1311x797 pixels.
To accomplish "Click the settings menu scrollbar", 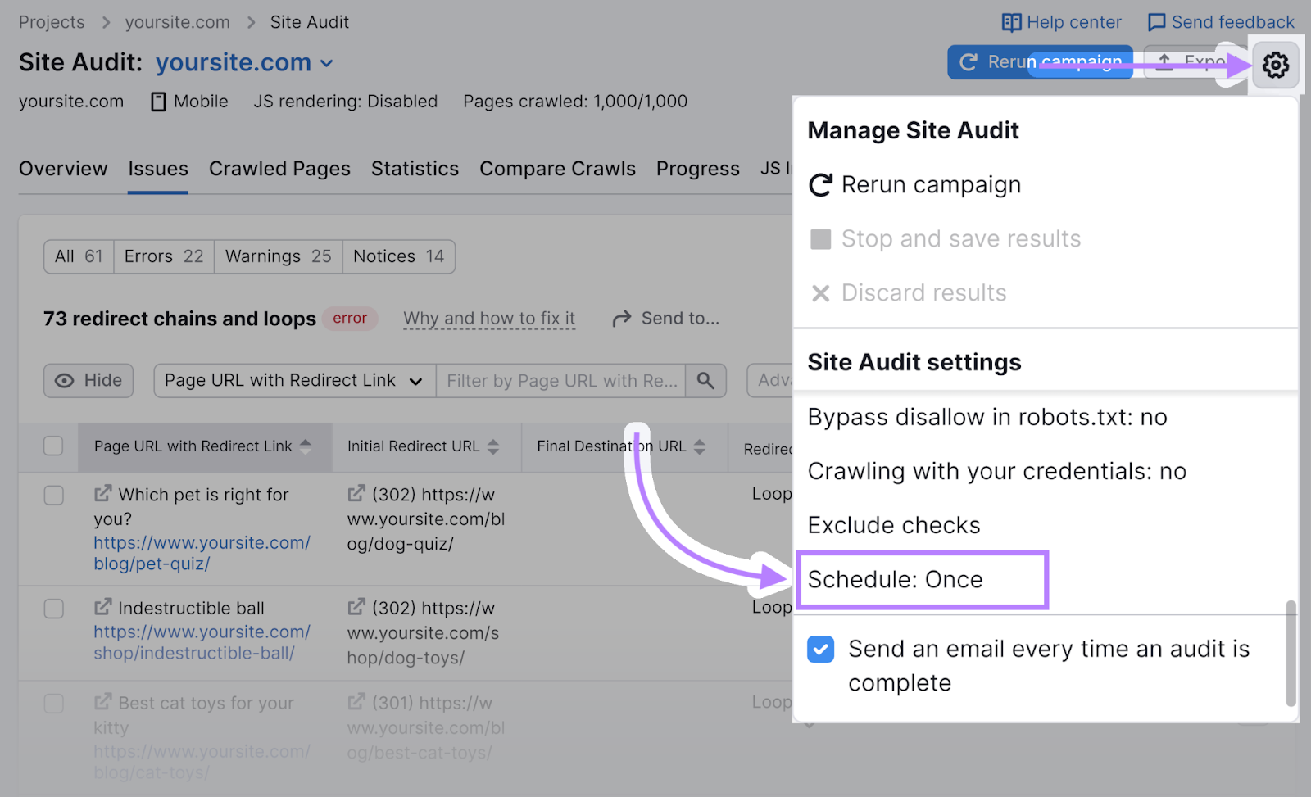I will pyautogui.click(x=1291, y=653).
